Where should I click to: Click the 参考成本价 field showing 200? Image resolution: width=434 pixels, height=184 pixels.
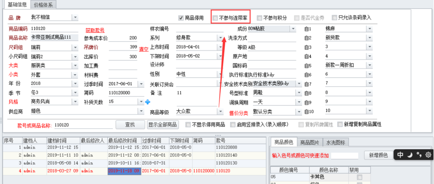[123, 38]
